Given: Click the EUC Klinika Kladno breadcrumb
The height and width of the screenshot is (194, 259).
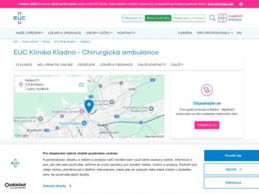Looking at the screenshot, I should point(65,41).
